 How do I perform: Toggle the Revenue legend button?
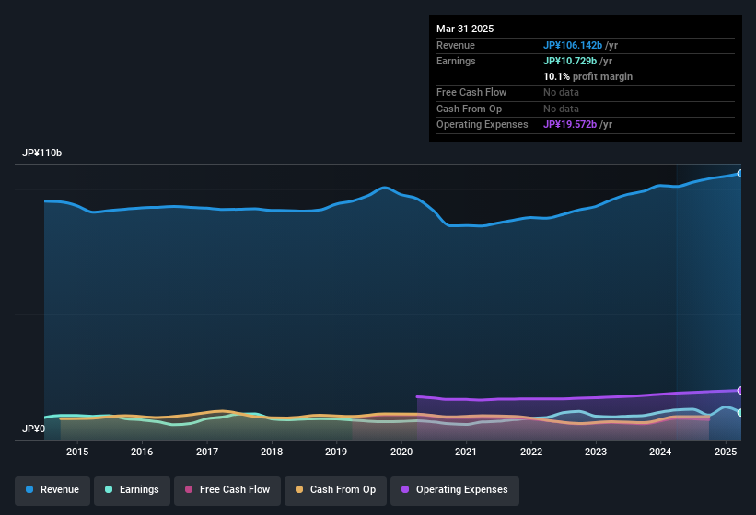[x=52, y=491]
